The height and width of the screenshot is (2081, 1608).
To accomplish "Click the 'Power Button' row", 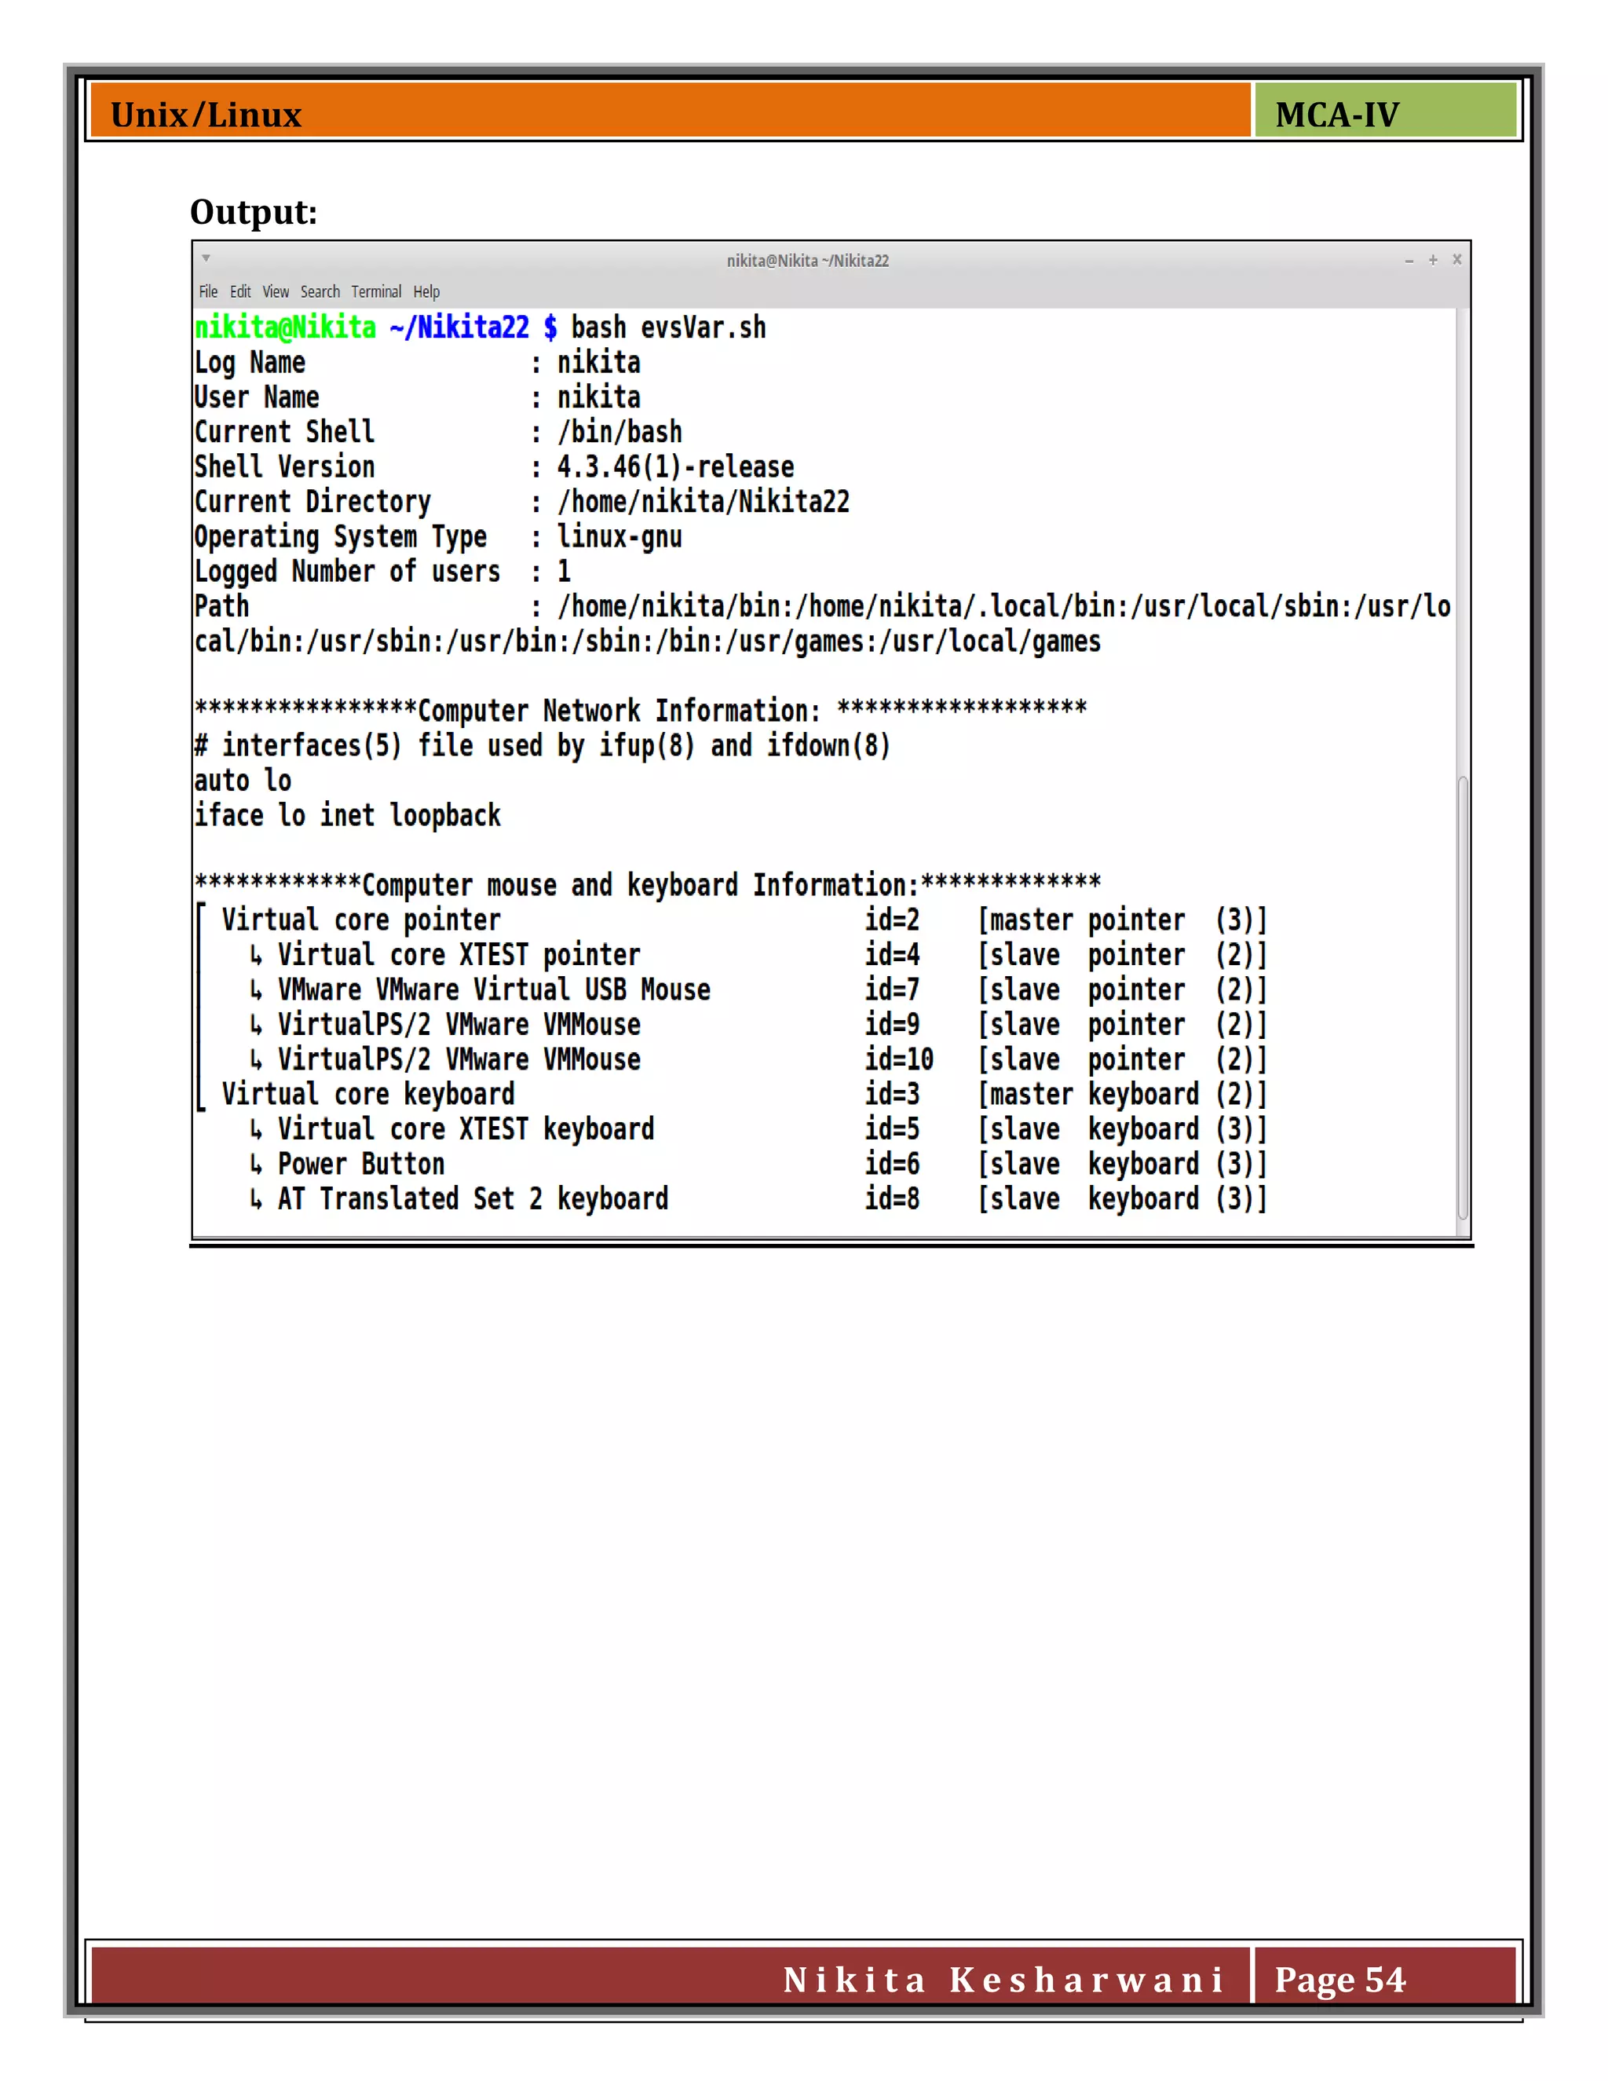I will pos(758,1165).
